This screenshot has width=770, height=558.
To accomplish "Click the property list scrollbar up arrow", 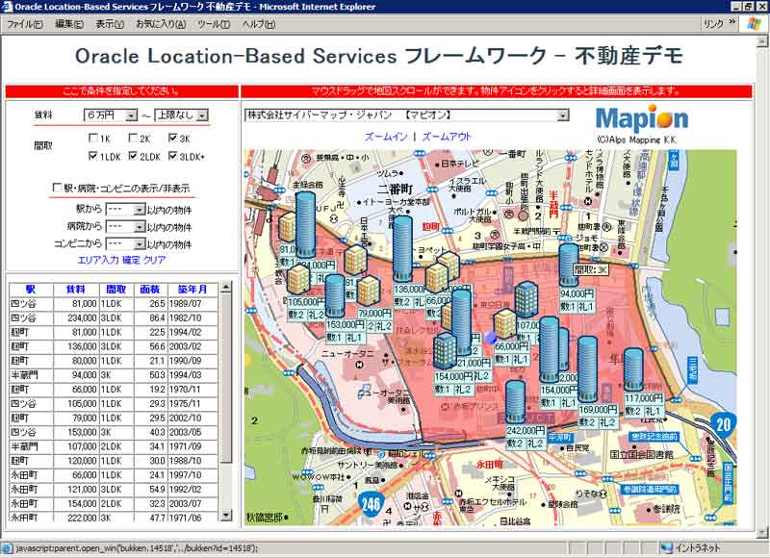I will click(226, 287).
